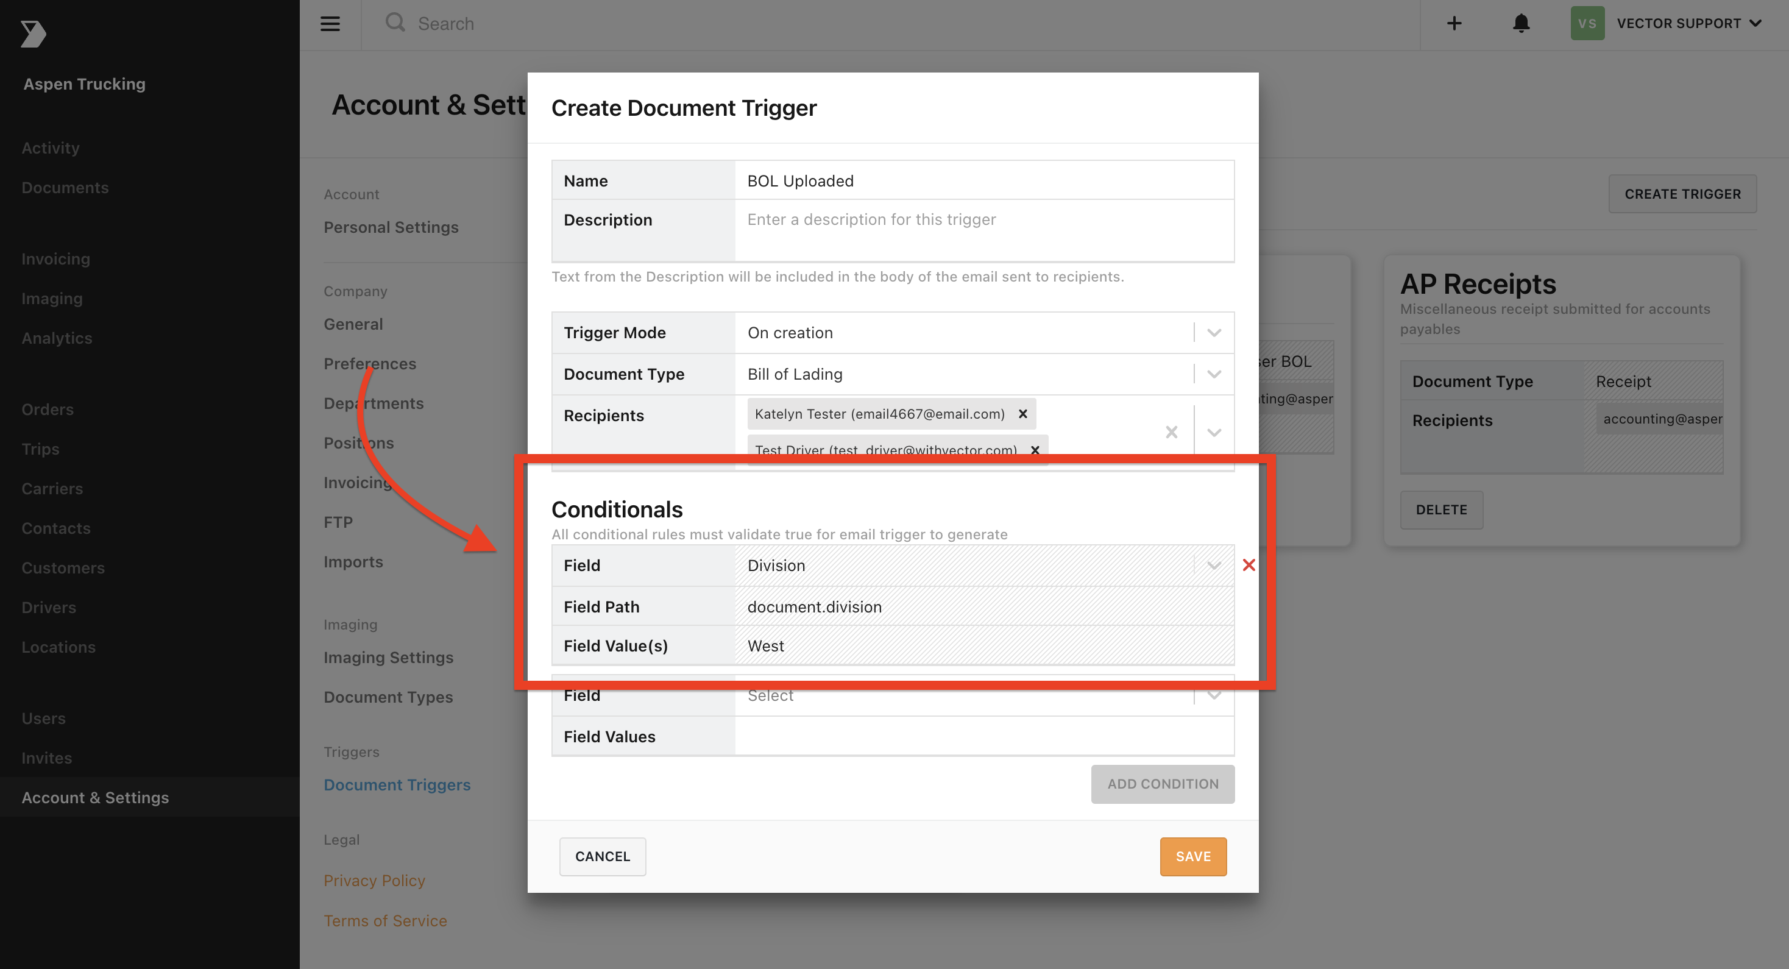1789x969 pixels.
Task: Open Carriers in sidebar
Action: coord(52,488)
